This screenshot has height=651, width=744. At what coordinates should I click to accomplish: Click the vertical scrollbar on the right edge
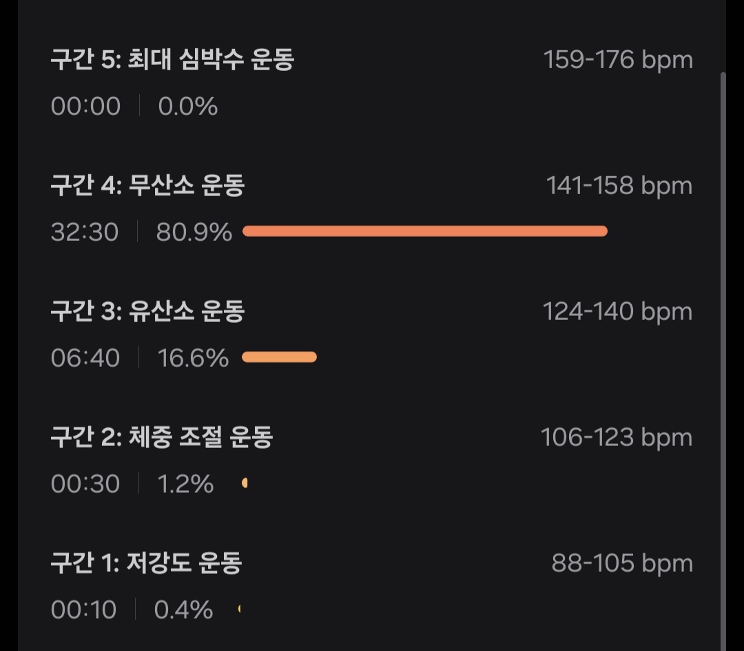click(723, 344)
